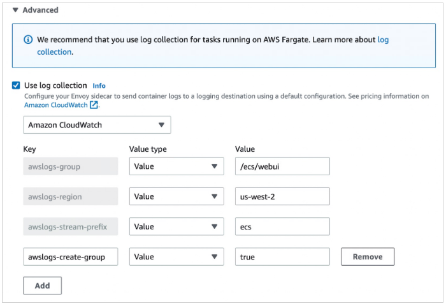
Task: Open Info next to Use log collection
Action: click(x=99, y=85)
